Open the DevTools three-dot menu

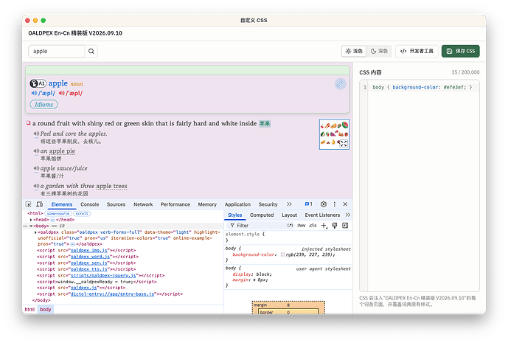coord(334,204)
